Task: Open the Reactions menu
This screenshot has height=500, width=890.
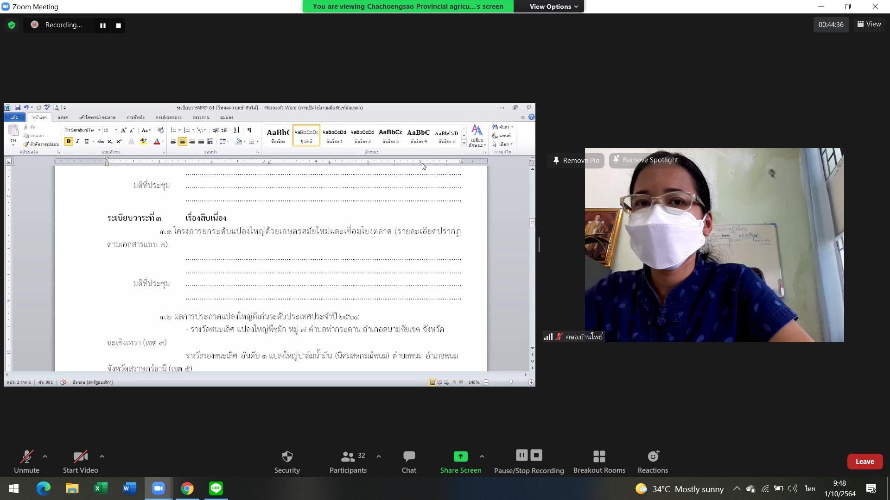Action: coord(653,462)
